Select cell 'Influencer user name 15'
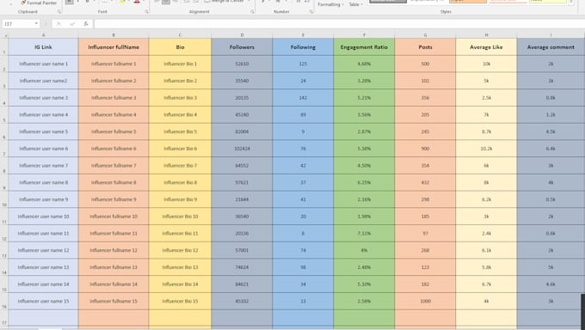This screenshot has width=585, height=330. pyautogui.click(x=43, y=301)
